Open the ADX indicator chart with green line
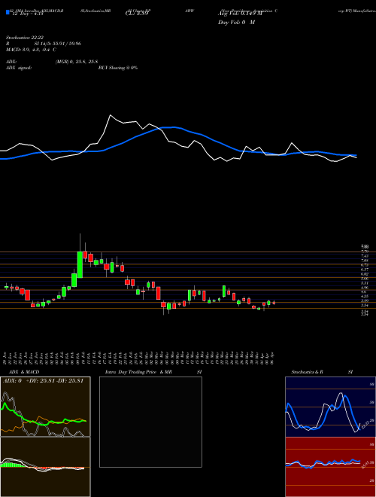Image resolution: width=376 pixels, height=497 pixels. point(45,407)
